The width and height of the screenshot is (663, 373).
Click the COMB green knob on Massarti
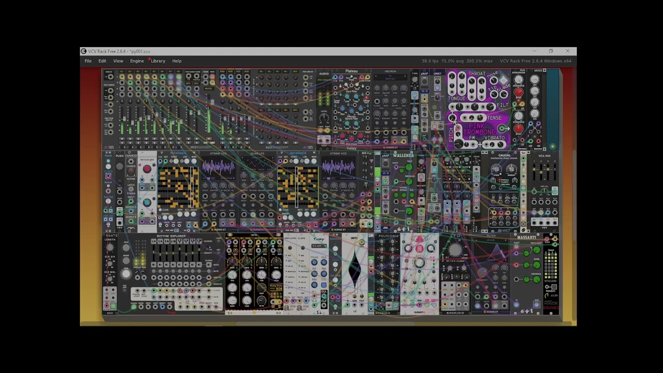537,265
